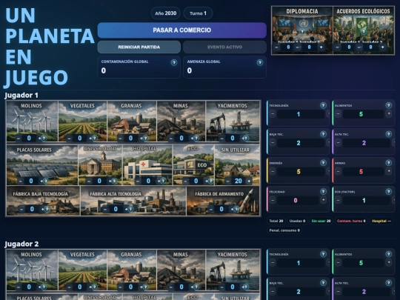The height and width of the screenshot is (300, 400).
Task: Open the Eco (Factor) help icon
Action: point(389,192)
